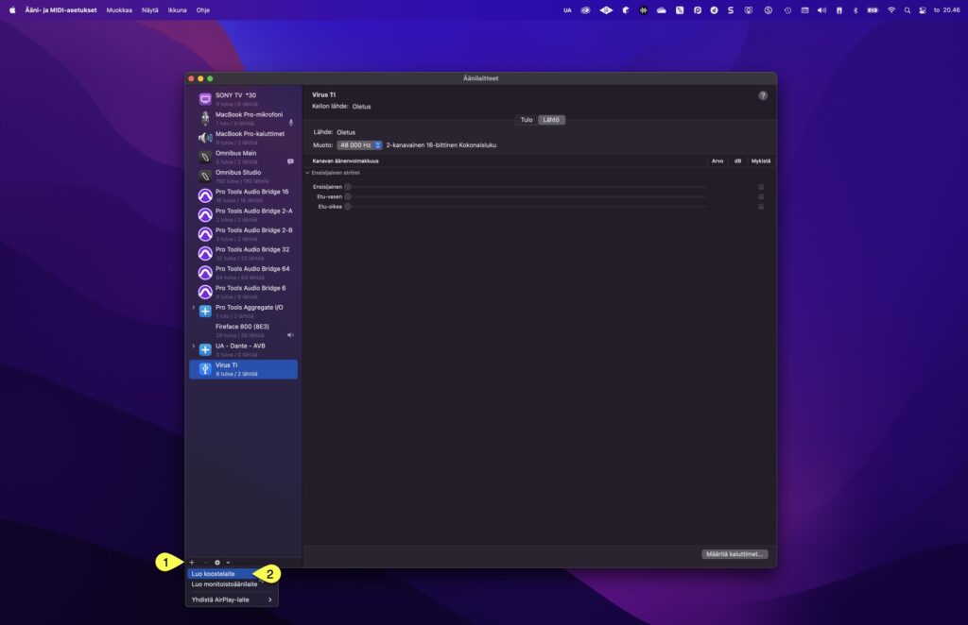Click the speaker icon next to Fireface 800

pos(289,334)
